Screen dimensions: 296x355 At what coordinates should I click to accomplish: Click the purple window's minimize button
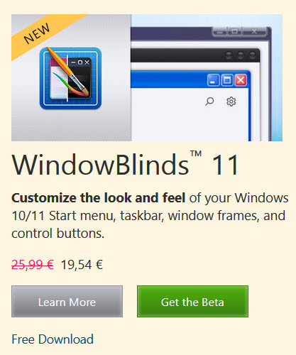click(x=220, y=31)
